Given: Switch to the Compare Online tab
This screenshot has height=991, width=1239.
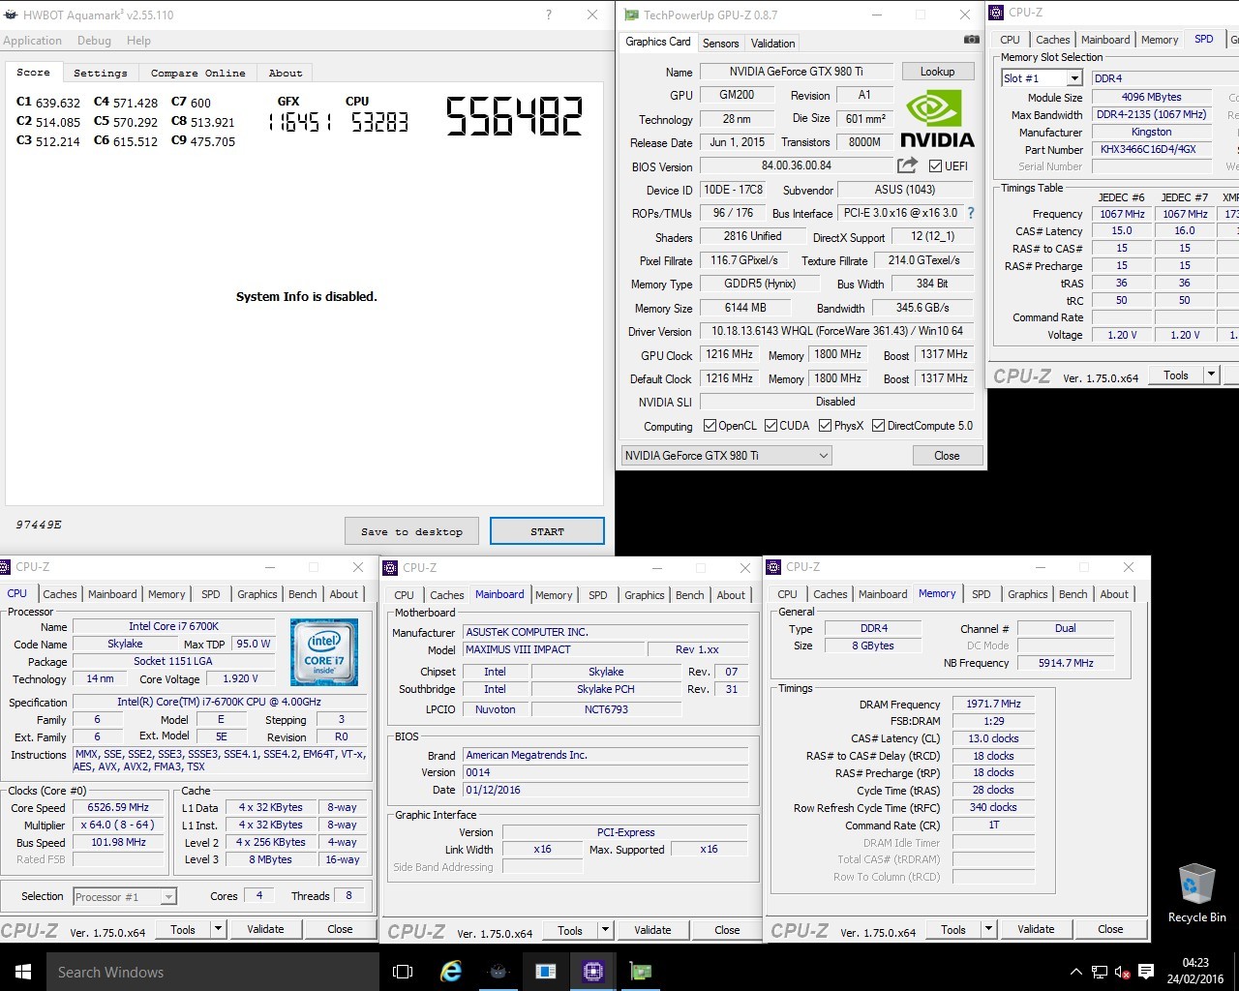Looking at the screenshot, I should pyautogui.click(x=197, y=73).
